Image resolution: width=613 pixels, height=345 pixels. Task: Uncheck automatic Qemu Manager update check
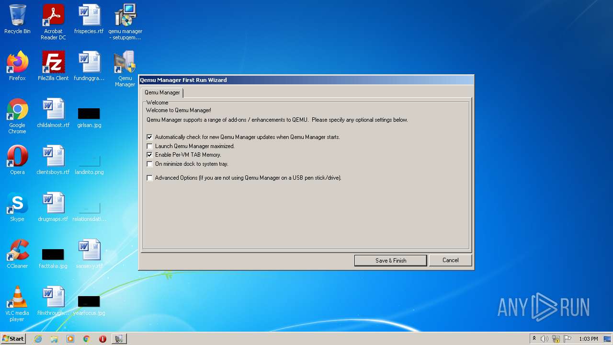click(150, 137)
